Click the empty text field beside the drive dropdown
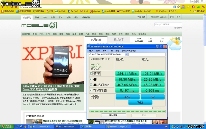 [x=147, y=55]
